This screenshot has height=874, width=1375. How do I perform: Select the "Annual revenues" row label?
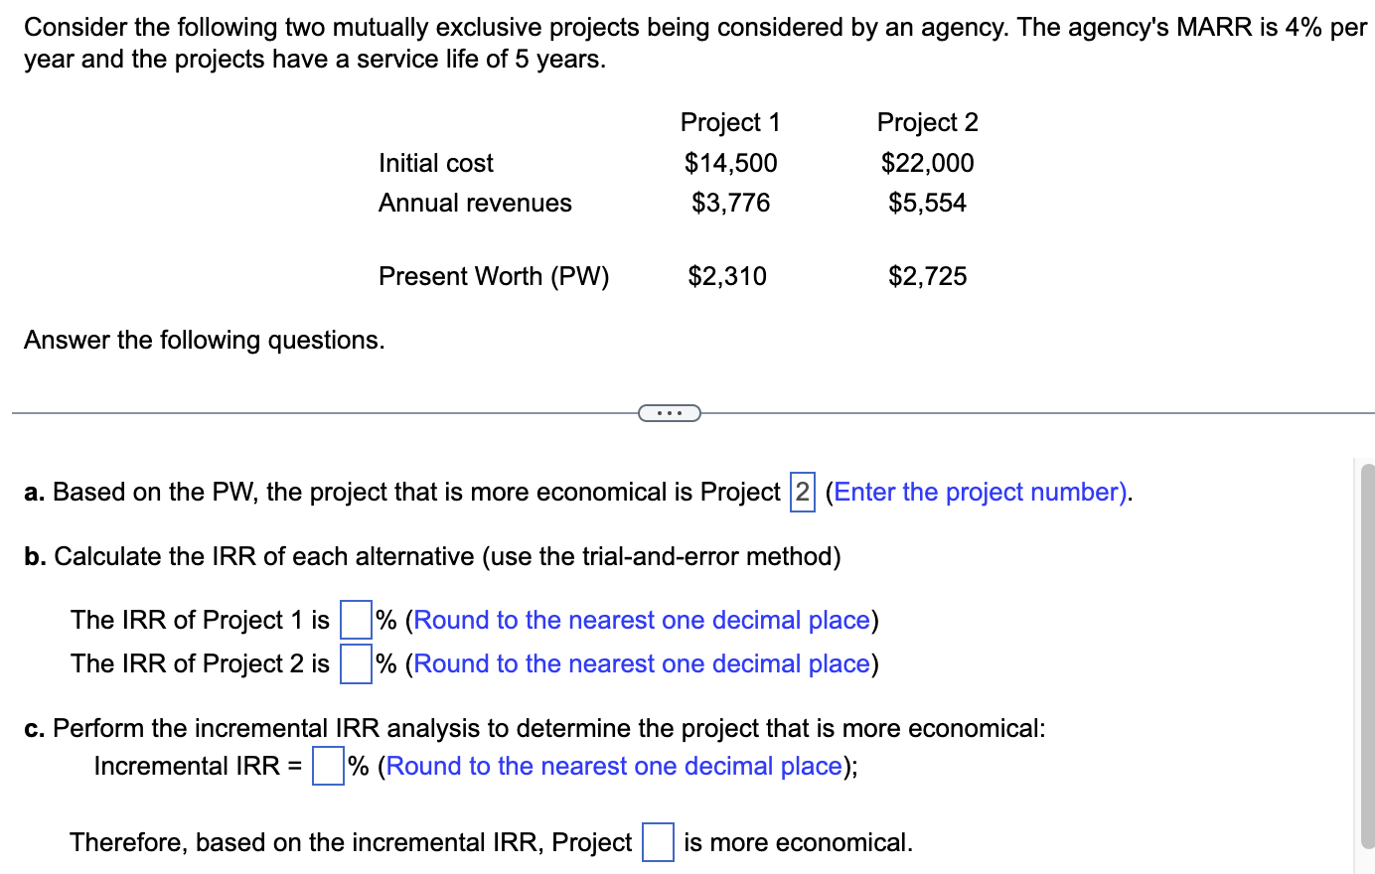[474, 203]
